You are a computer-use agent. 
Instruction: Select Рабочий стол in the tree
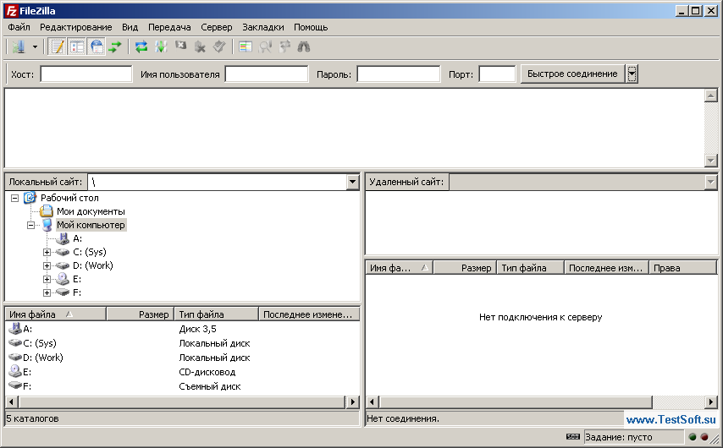(69, 198)
